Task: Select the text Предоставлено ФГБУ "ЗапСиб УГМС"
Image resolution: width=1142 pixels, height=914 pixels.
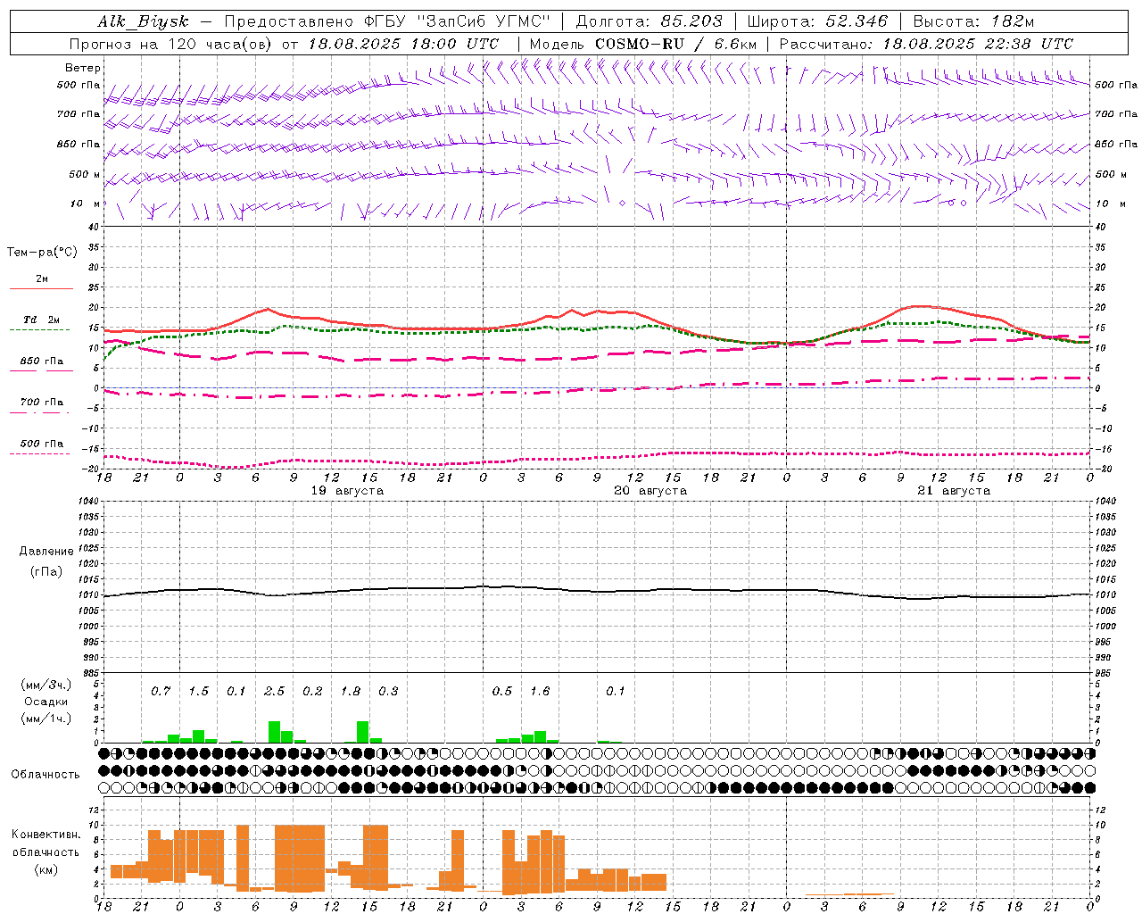Action: point(387,21)
